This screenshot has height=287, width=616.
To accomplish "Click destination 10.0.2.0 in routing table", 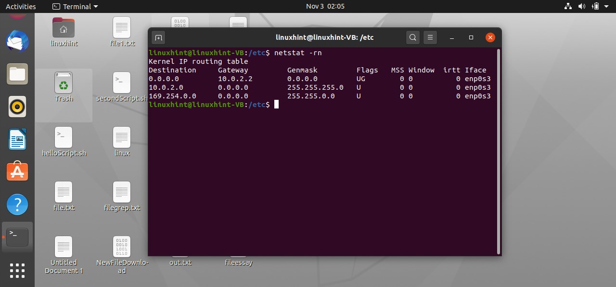I will click(x=166, y=87).
